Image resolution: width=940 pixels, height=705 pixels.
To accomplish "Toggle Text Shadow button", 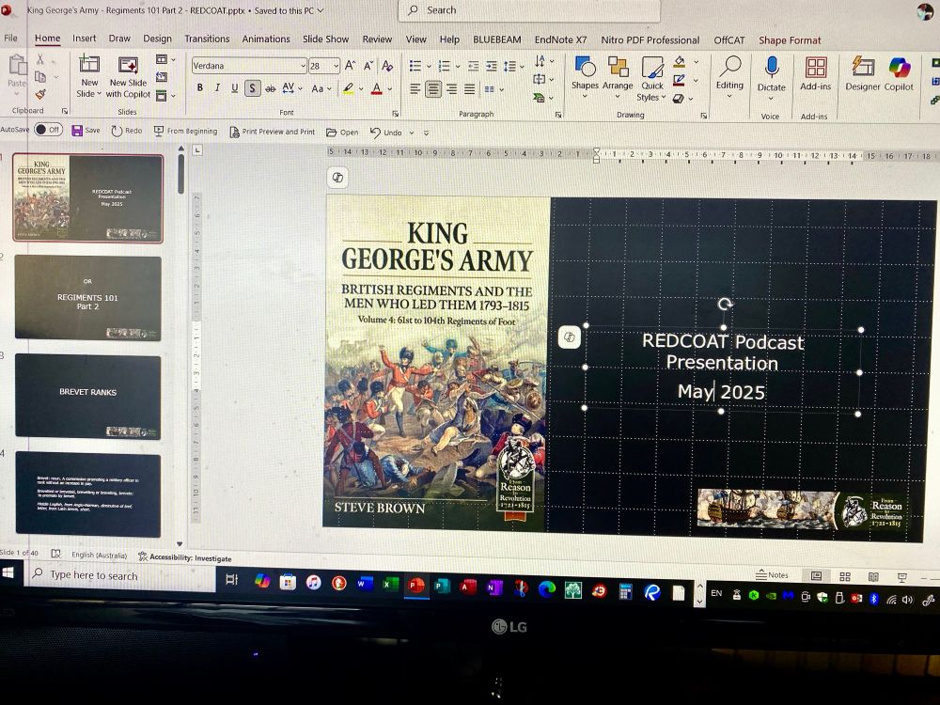I will (252, 88).
